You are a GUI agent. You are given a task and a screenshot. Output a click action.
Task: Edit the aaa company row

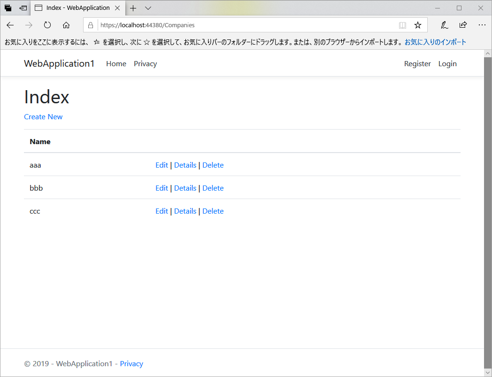coord(161,165)
